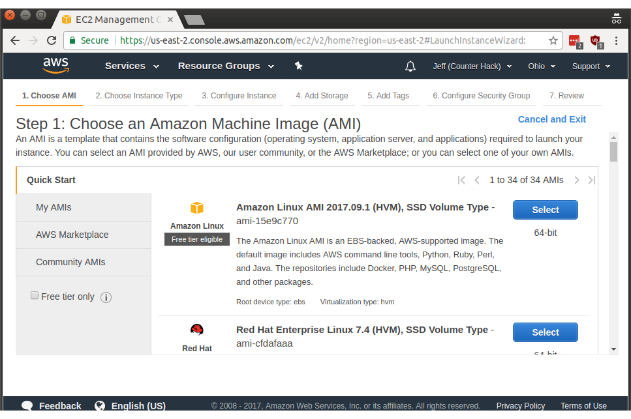
Task: Open My AMIs in the sidebar
Action: pyautogui.click(x=84, y=207)
